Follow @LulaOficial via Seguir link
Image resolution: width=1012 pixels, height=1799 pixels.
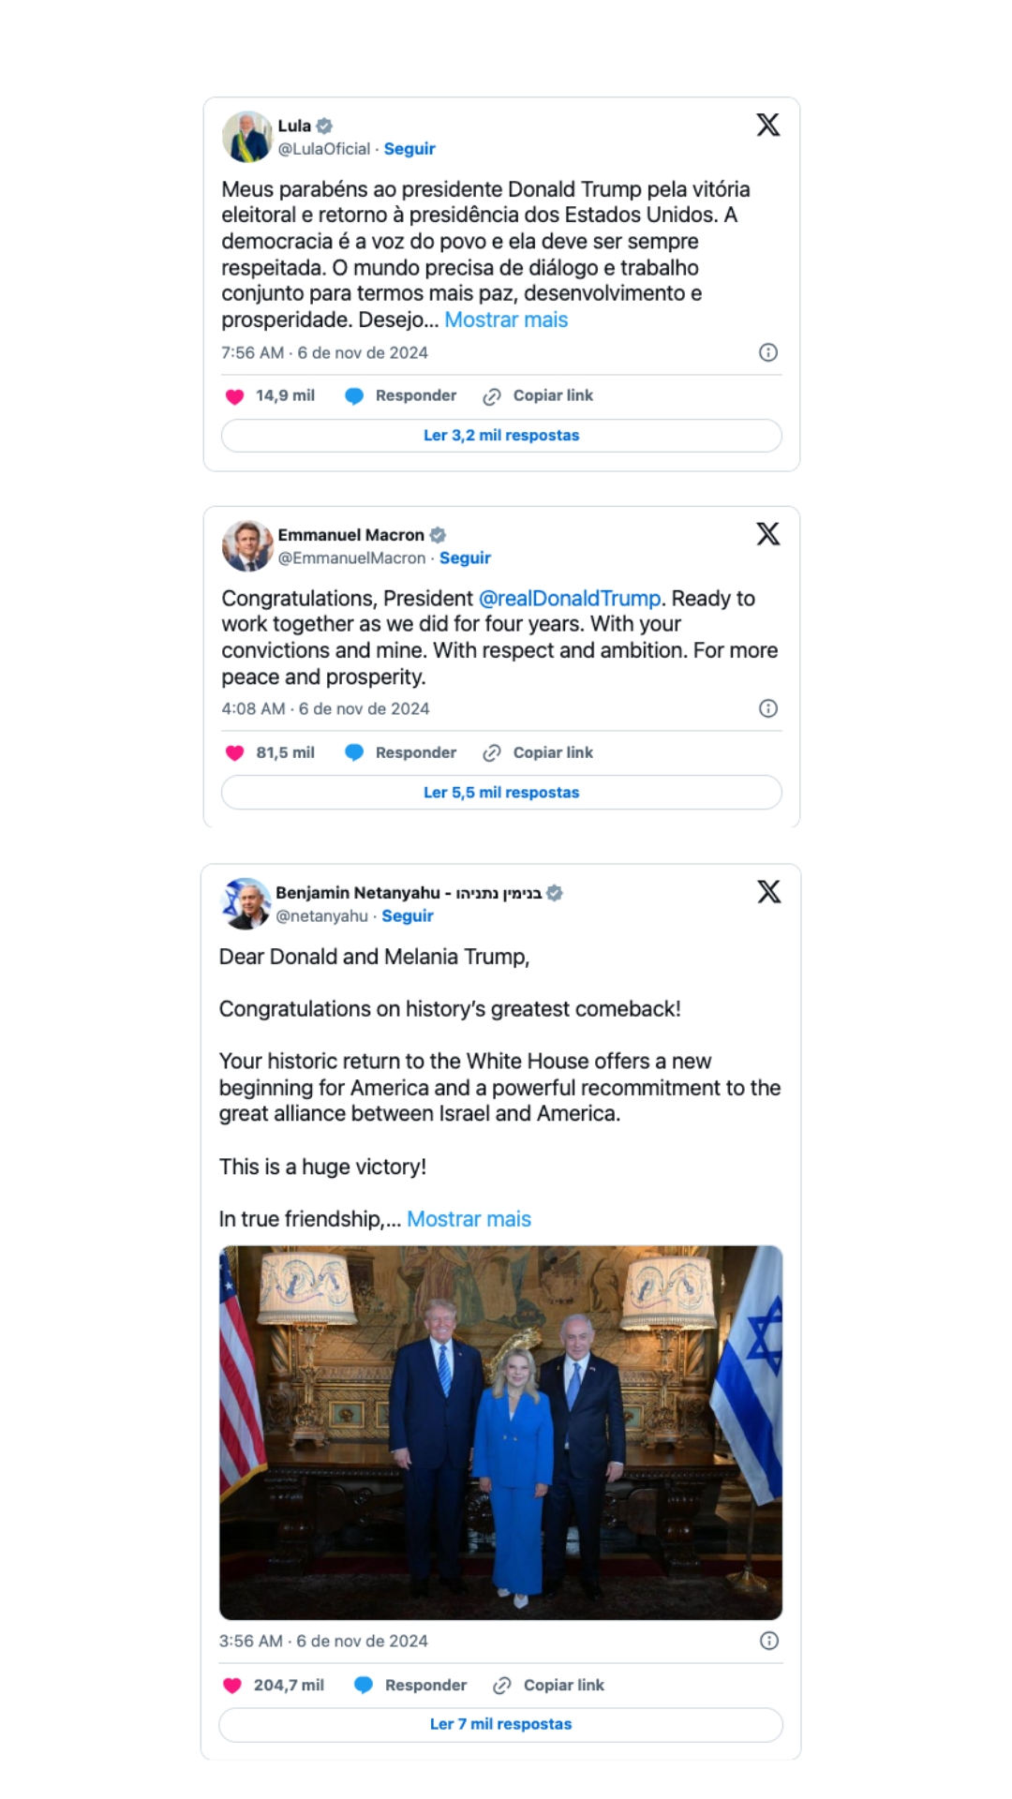[409, 149]
